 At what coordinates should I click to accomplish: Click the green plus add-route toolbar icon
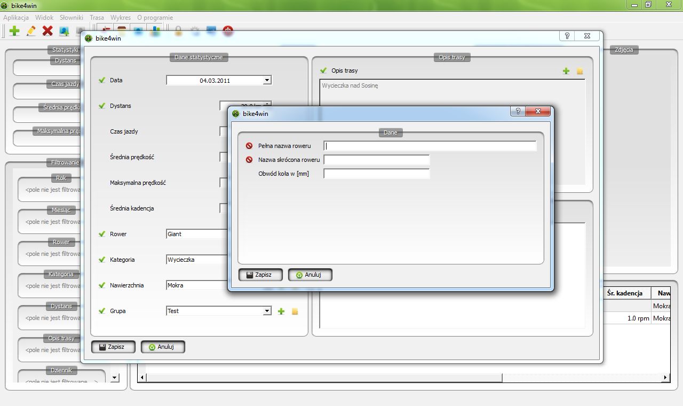(14, 31)
